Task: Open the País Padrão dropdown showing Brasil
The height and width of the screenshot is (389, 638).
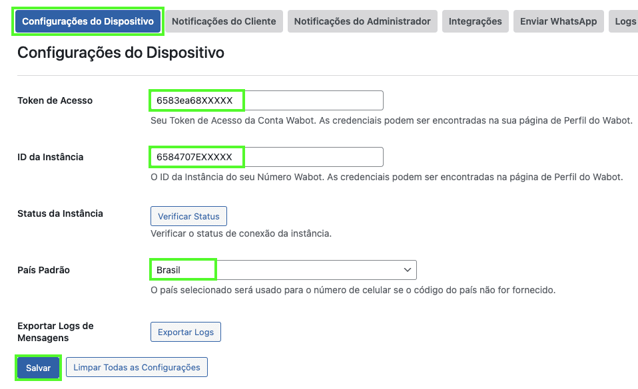Action: click(283, 270)
